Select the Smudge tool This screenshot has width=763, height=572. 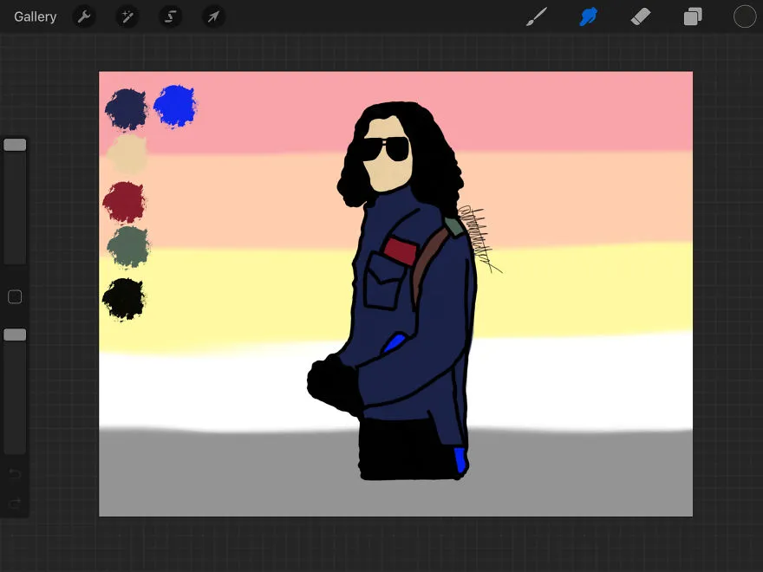[x=589, y=17]
